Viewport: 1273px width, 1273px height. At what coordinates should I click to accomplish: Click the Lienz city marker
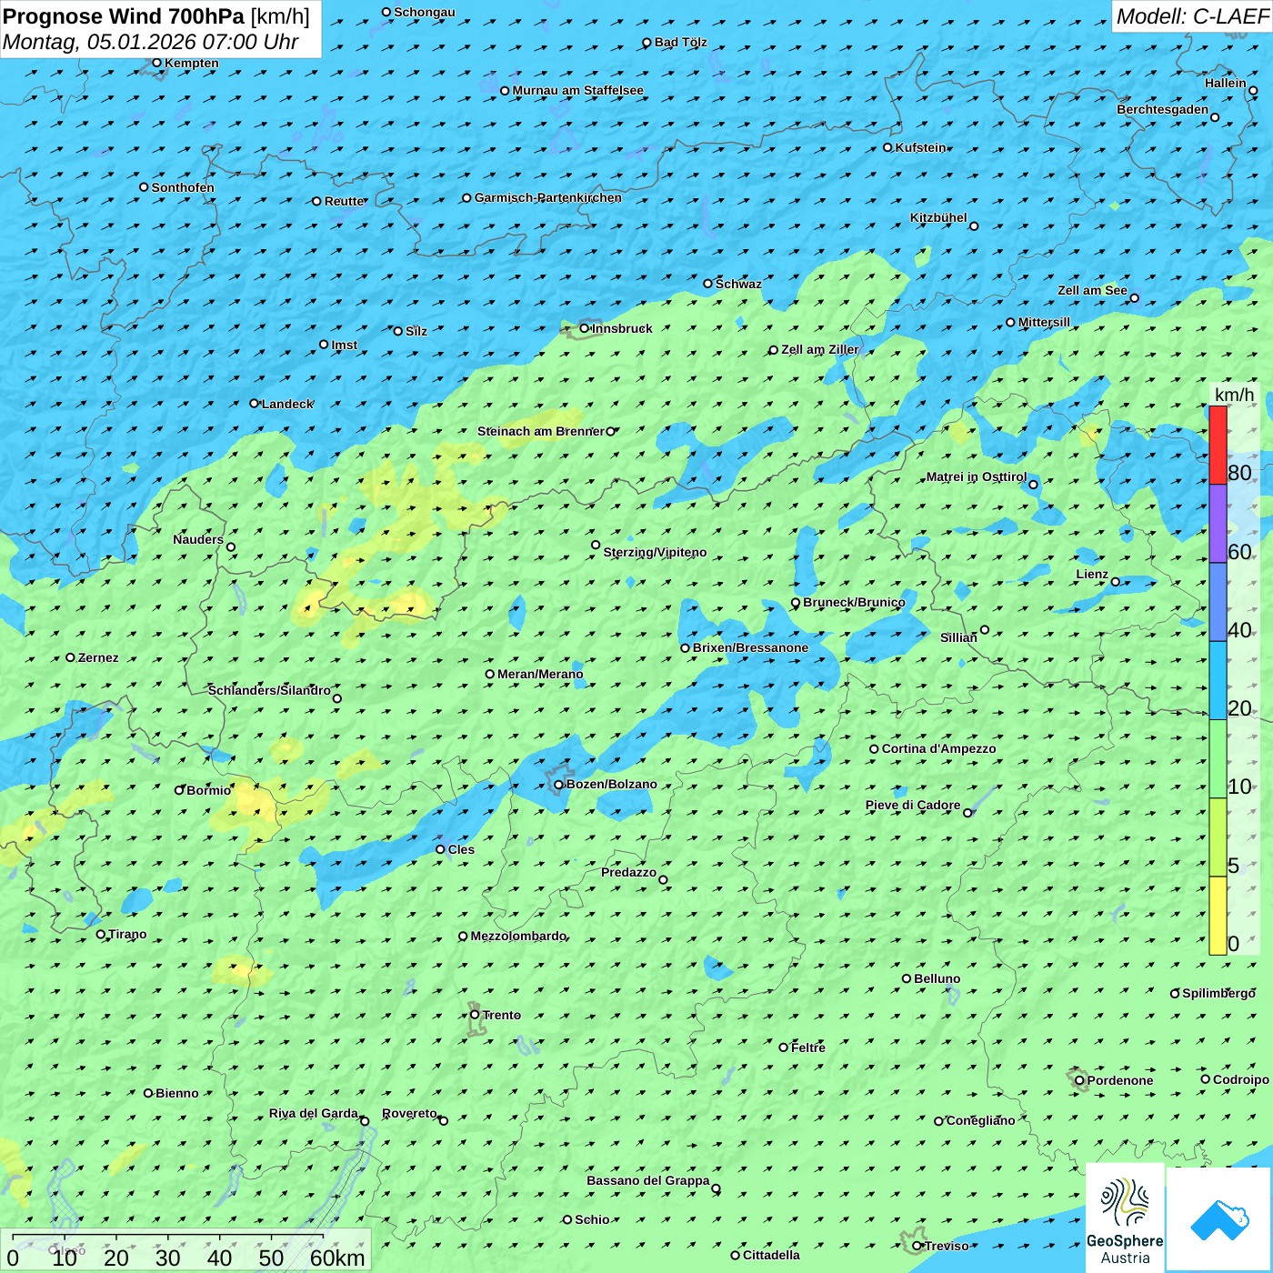(1116, 582)
